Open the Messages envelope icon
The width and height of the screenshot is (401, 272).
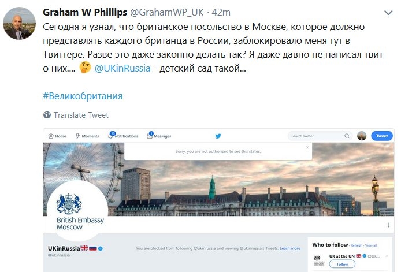[x=150, y=135]
